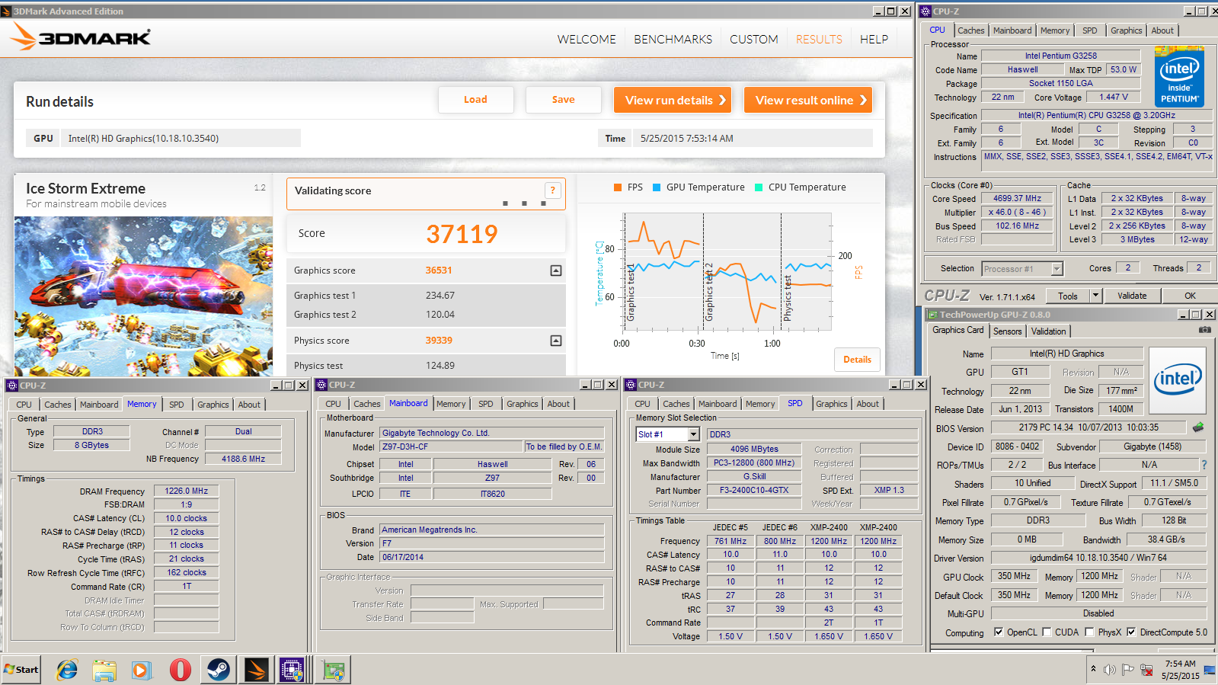This screenshot has width=1218, height=685.
Task: Switch to CPU-Z taskbar button
Action: [x=292, y=670]
